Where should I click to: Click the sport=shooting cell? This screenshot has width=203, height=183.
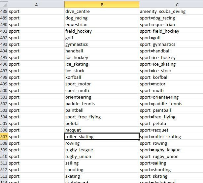click(x=171, y=169)
